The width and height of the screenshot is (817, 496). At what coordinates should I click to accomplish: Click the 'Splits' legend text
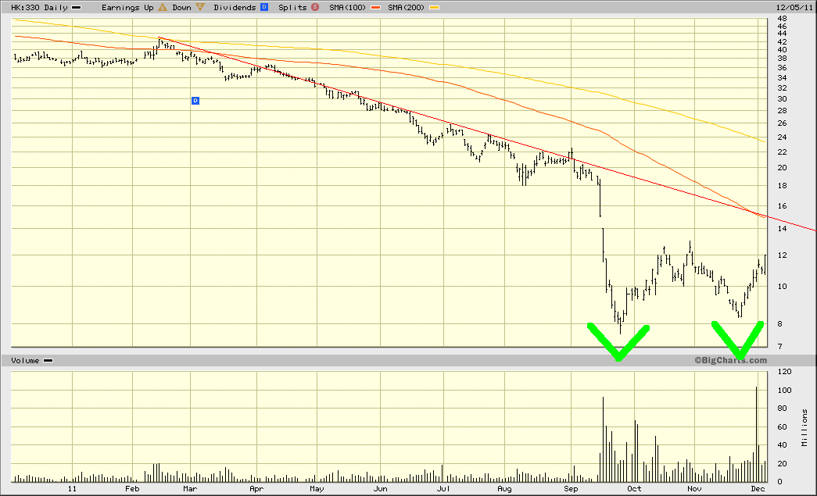[x=293, y=7]
